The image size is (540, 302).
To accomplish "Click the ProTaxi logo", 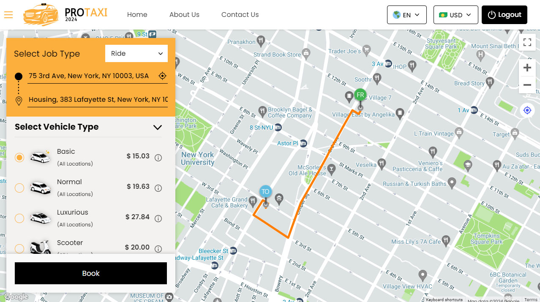I will pos(65,15).
